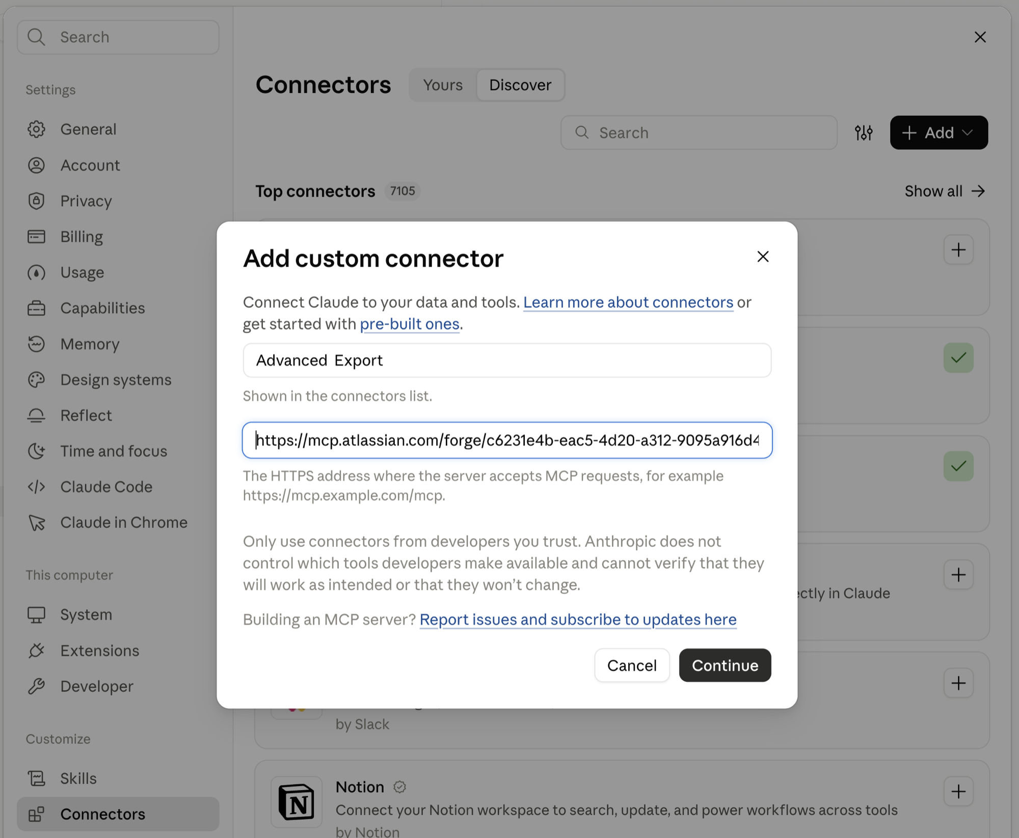Click the connectors search box
Image resolution: width=1019 pixels, height=838 pixels.
(699, 132)
